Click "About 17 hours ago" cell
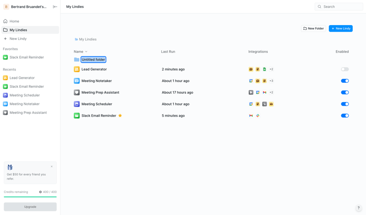Screen dimensions: 366x215 (178, 92)
